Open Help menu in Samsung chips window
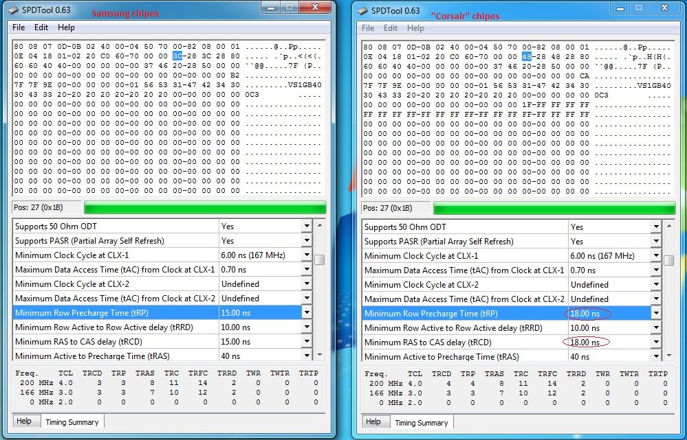 point(66,27)
